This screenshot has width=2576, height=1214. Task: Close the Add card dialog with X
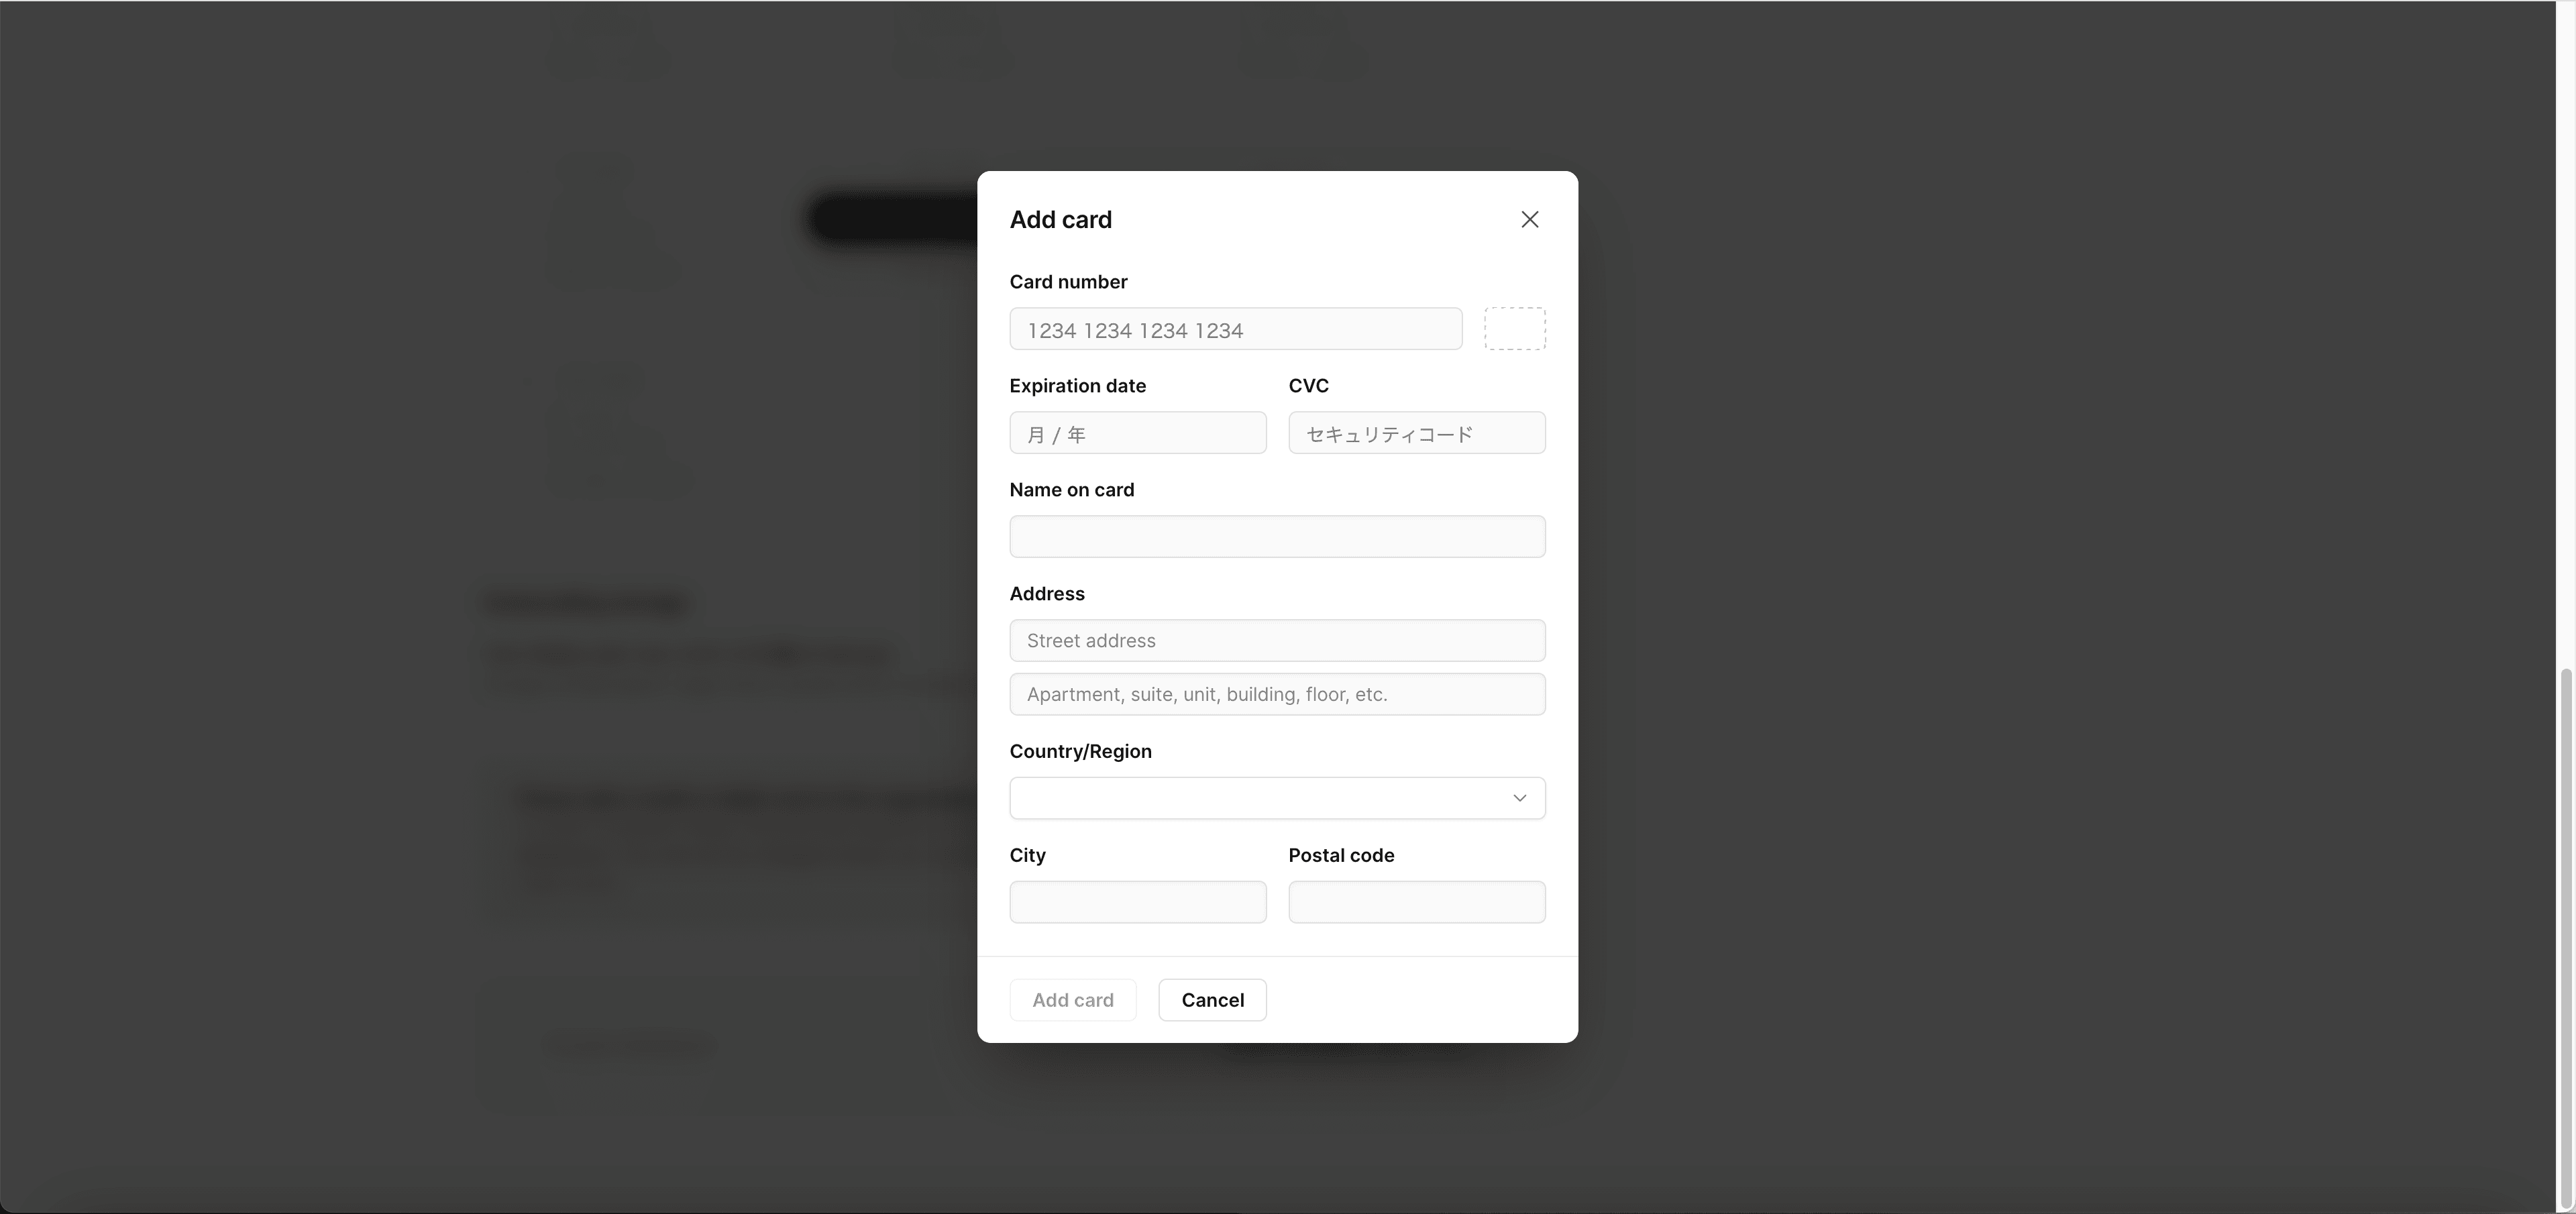pos(1529,219)
